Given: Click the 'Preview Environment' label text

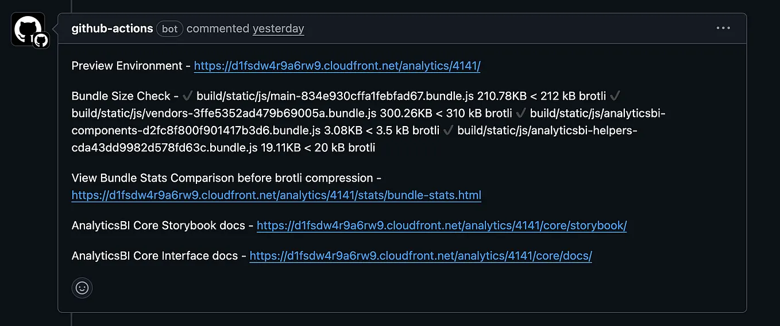Looking at the screenshot, I should pos(127,66).
